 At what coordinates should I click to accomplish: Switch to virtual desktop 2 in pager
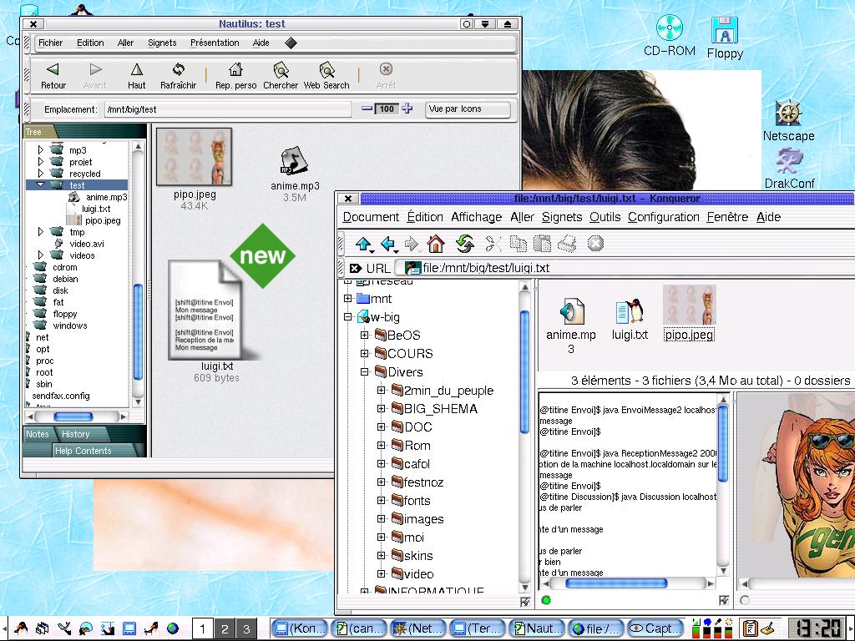pyautogui.click(x=224, y=628)
